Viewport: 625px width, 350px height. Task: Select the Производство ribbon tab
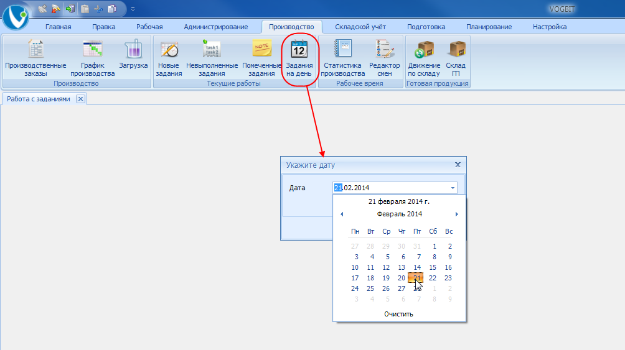point(291,27)
